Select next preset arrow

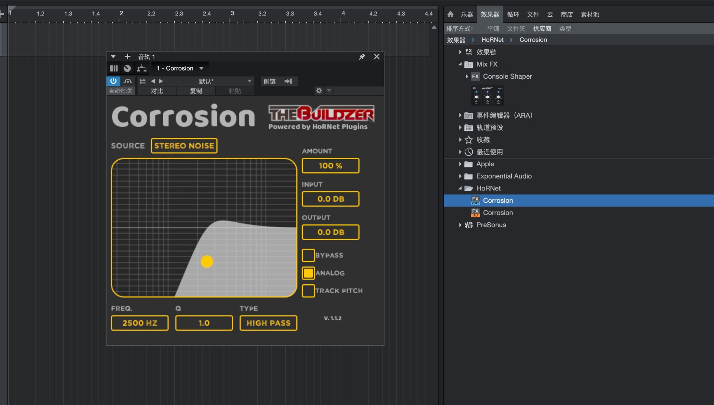161,81
